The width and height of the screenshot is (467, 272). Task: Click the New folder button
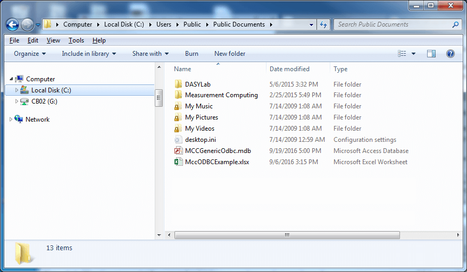click(x=230, y=54)
